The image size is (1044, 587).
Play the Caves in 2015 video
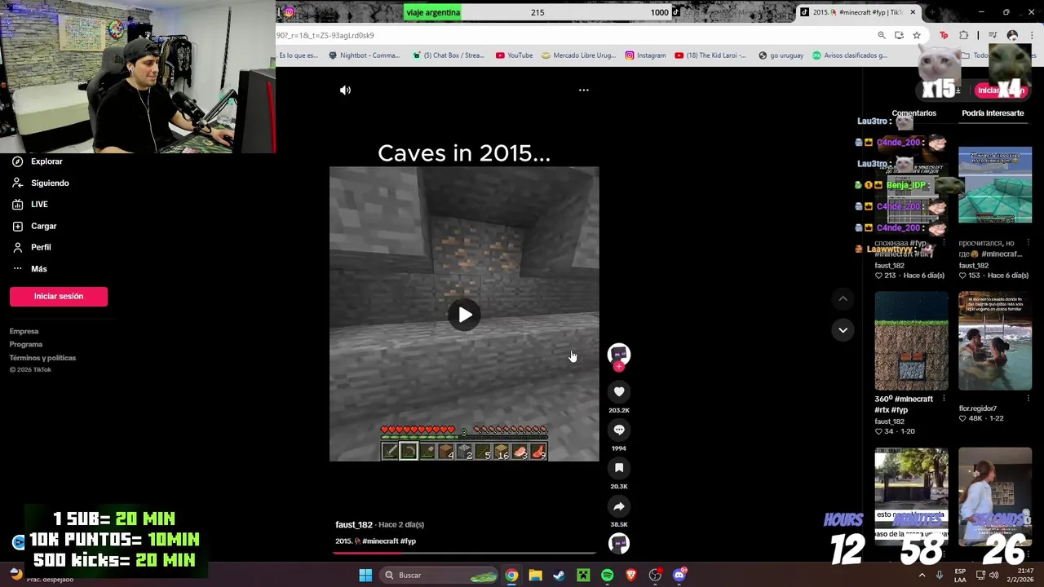[464, 315]
